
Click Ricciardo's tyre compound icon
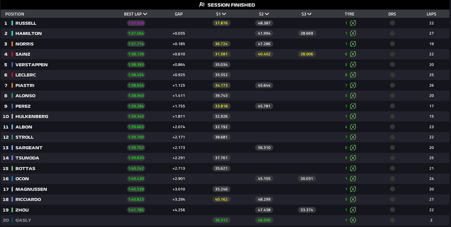click(353, 200)
